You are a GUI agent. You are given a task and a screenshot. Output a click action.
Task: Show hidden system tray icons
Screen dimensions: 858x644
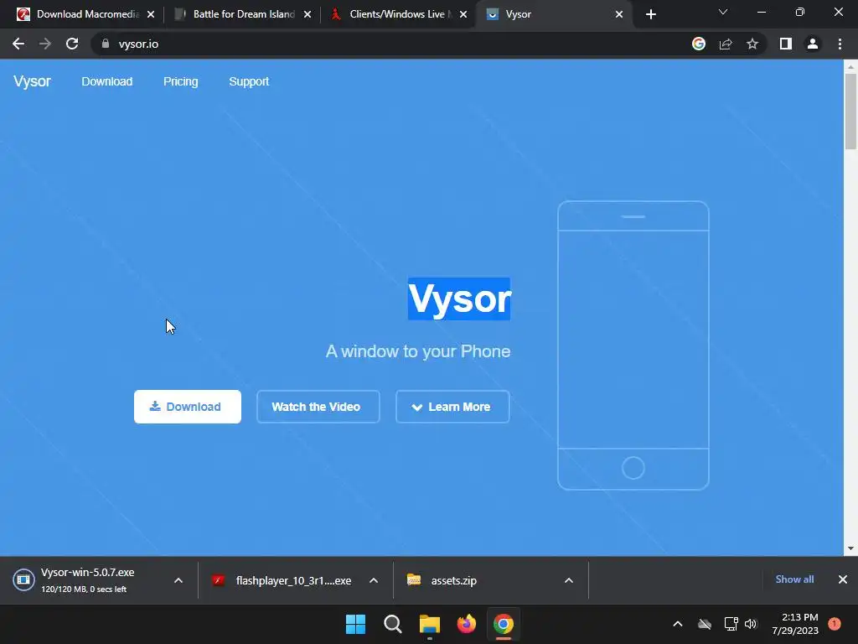[x=677, y=624]
